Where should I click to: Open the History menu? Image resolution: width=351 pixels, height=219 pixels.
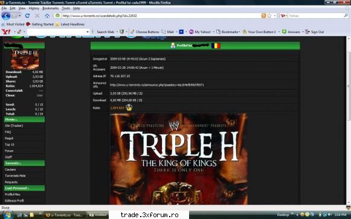coord(34,8)
